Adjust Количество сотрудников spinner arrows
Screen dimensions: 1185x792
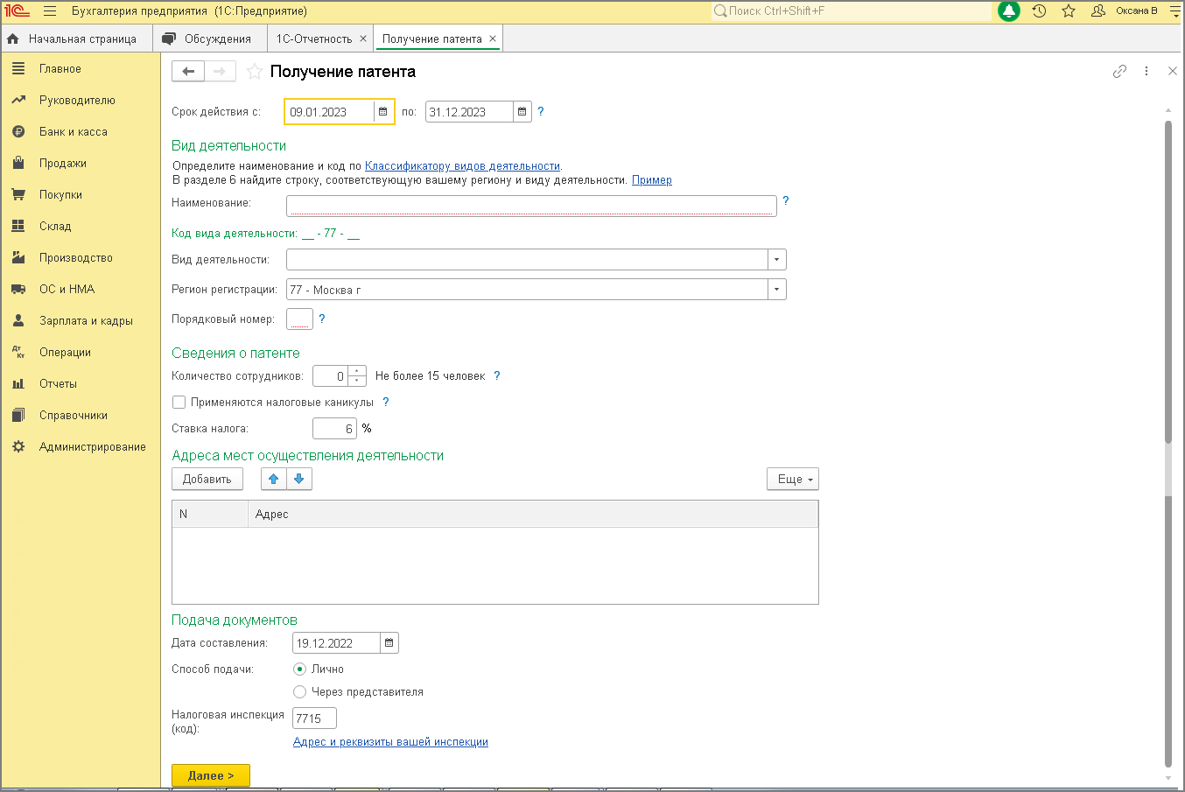click(357, 375)
